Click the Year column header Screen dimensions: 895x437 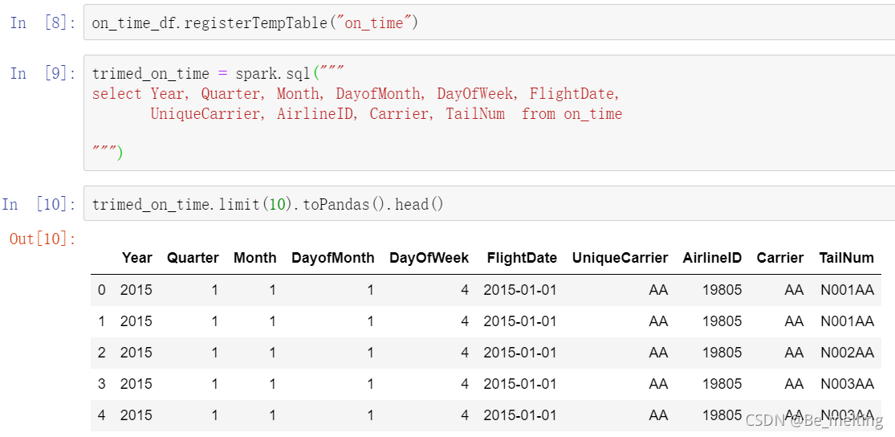coord(137,258)
